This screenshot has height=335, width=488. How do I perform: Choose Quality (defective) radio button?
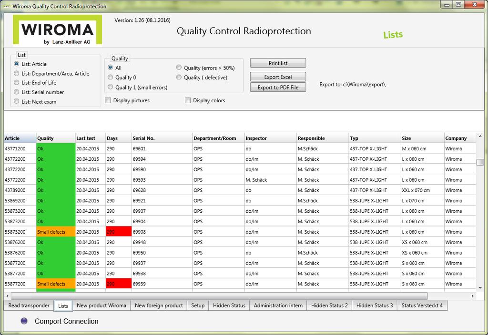click(179, 77)
